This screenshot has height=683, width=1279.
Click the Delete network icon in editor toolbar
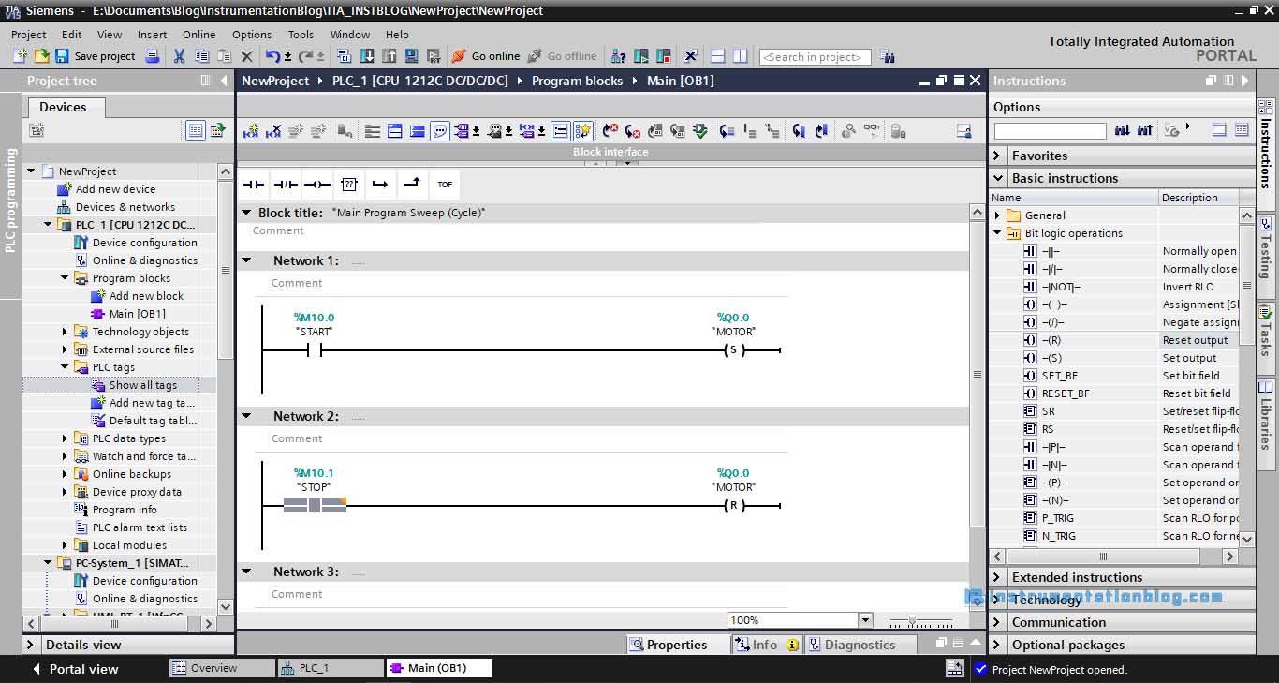coord(273,131)
